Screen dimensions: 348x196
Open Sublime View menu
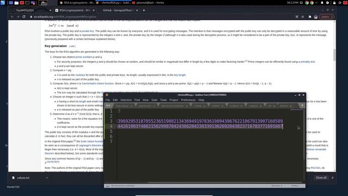pos(145,100)
